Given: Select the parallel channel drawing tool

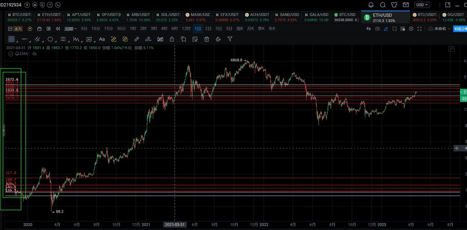Looking at the screenshot, I should 37,39.
